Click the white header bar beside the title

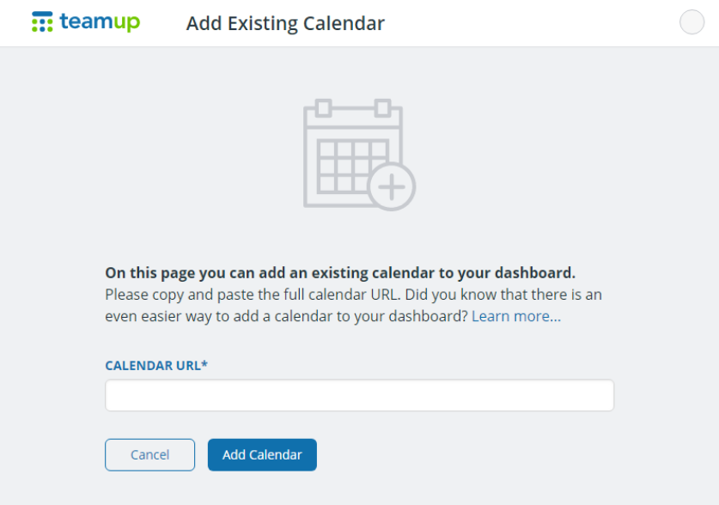click(527, 23)
